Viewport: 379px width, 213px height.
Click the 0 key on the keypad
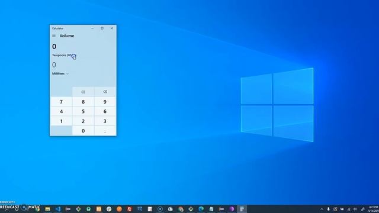coord(83,131)
